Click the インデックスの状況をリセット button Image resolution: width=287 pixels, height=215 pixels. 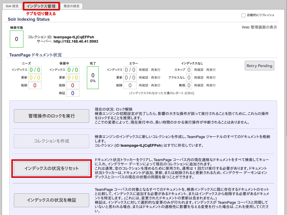click(51, 168)
